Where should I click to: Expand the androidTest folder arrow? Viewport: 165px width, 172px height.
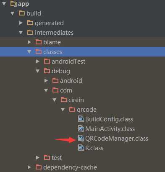coord(38,61)
